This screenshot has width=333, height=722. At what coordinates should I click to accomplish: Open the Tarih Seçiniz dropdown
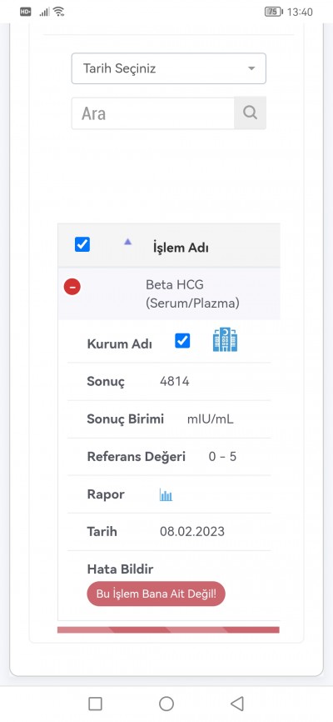(168, 68)
